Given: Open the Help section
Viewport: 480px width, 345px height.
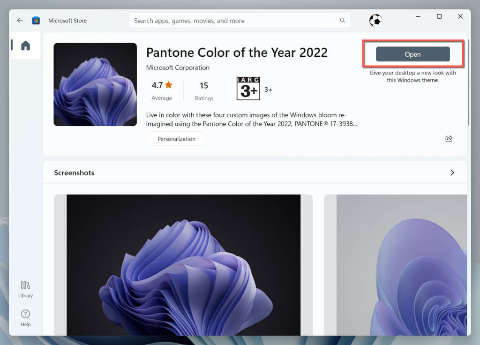Looking at the screenshot, I should coord(25,318).
